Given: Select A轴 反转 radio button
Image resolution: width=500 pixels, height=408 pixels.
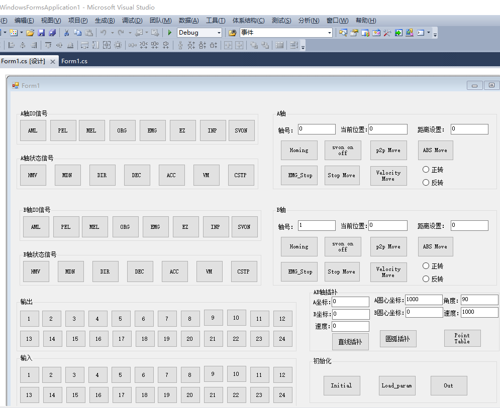Looking at the screenshot, I should click(426, 183).
